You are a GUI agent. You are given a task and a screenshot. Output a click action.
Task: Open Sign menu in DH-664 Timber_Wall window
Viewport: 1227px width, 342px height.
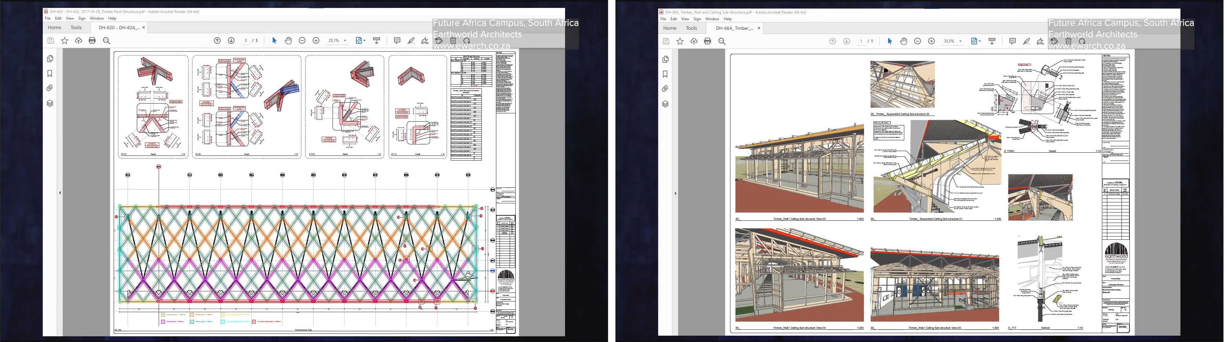[x=697, y=19]
